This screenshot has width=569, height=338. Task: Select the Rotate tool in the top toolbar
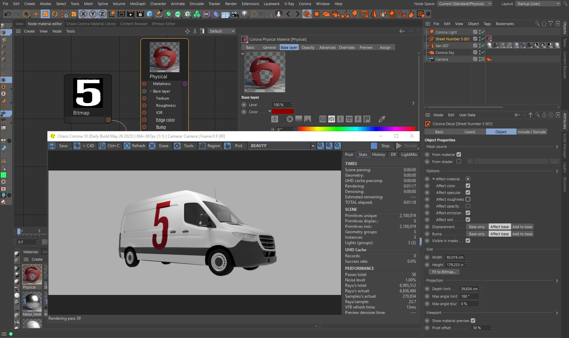pos(55,14)
